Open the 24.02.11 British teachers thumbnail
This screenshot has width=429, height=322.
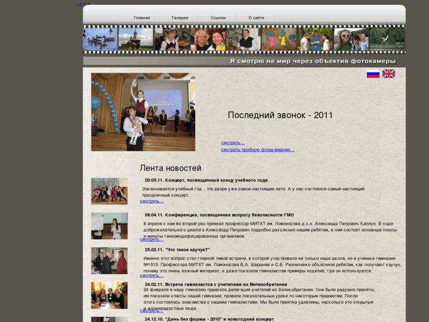tap(109, 295)
